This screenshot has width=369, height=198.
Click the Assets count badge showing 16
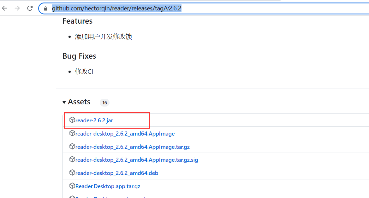click(104, 103)
